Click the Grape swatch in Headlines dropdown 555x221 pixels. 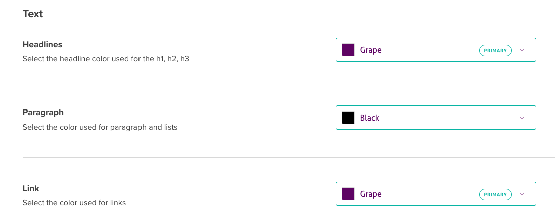click(x=348, y=50)
